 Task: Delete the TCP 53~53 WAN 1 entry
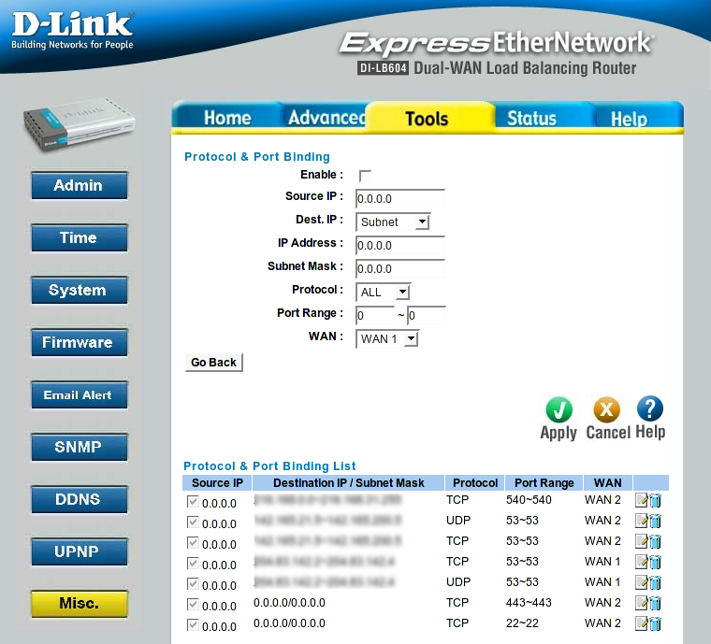pos(655,562)
